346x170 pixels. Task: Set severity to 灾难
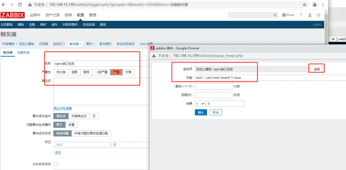[128, 72]
